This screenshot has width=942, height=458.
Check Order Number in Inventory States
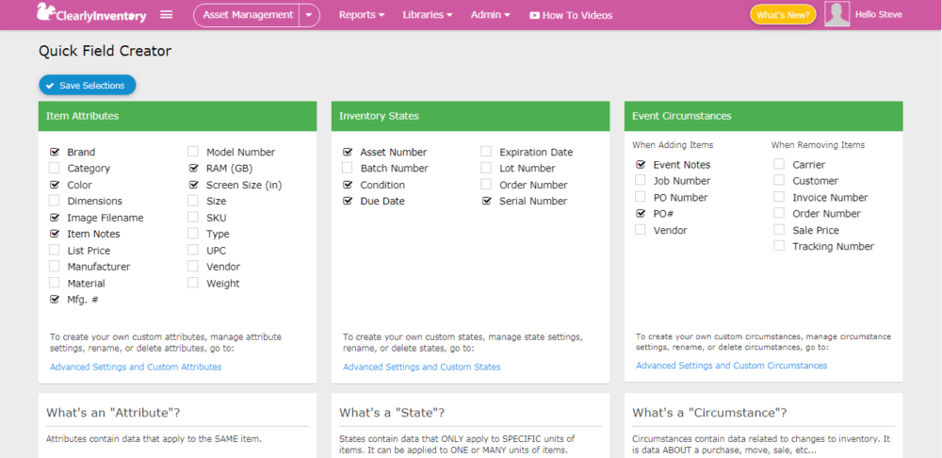coord(486,185)
